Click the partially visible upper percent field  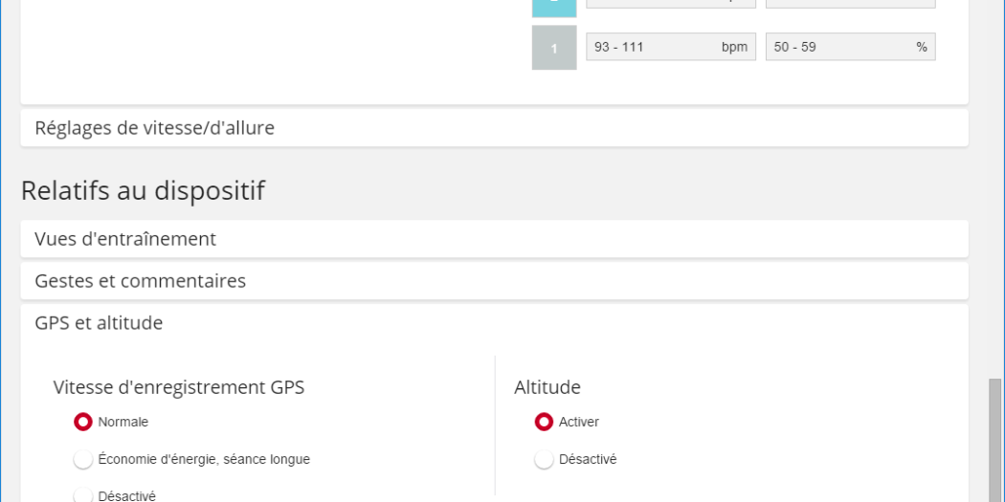[x=850, y=4]
